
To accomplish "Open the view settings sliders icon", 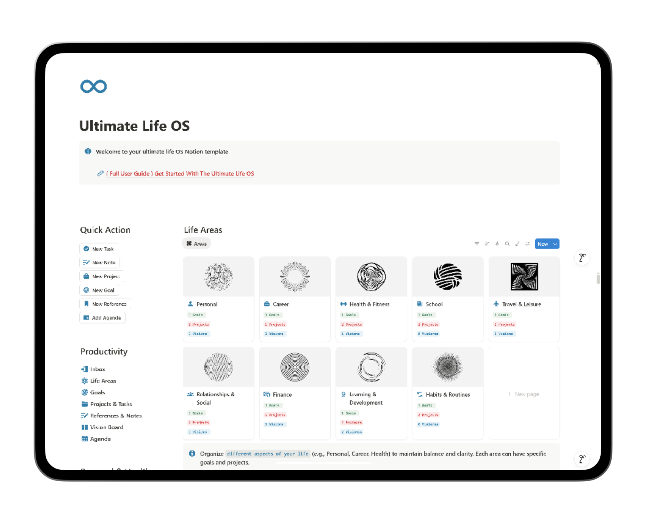I will point(528,244).
